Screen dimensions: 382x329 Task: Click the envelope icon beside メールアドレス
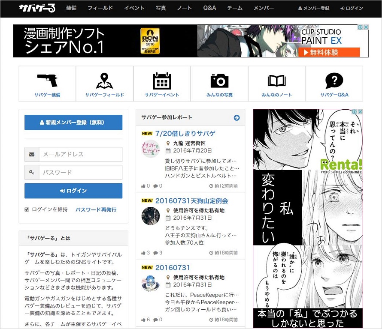32,154
